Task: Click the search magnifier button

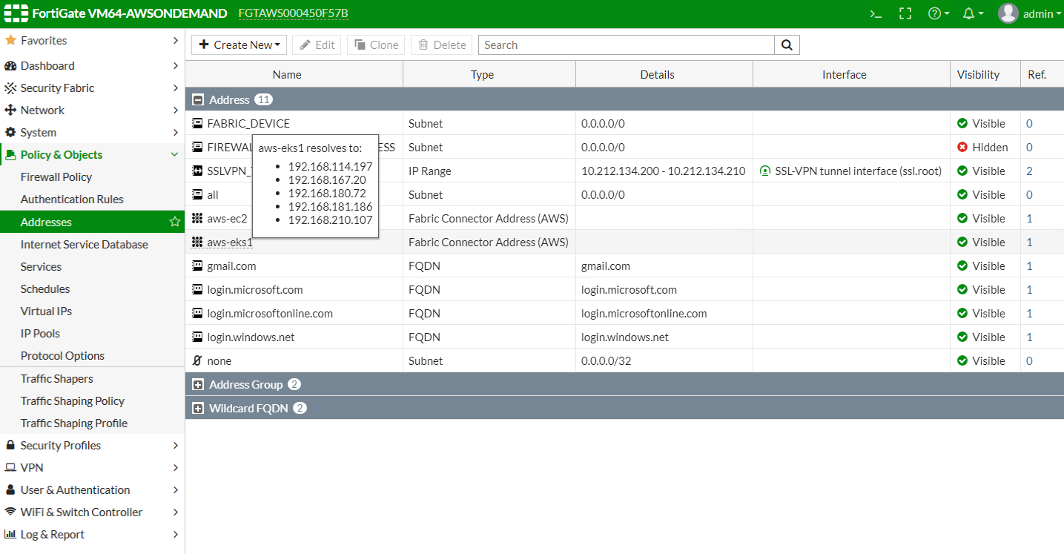Action: click(787, 45)
